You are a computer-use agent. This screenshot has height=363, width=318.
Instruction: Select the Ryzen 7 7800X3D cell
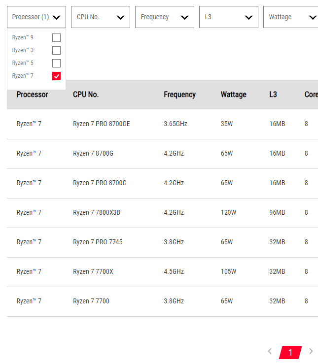point(97,212)
